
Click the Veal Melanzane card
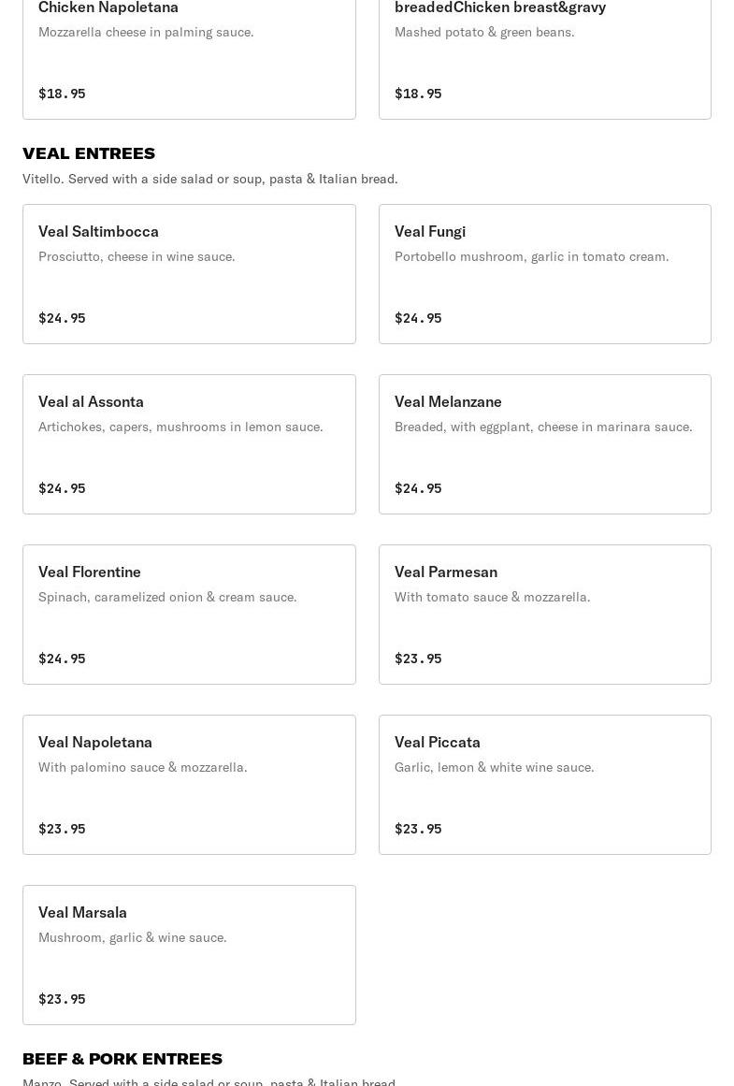(545, 444)
